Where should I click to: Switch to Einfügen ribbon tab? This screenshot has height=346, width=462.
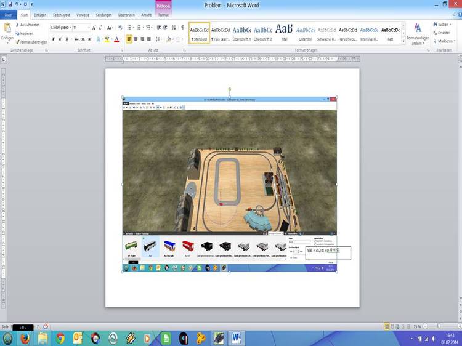(x=40, y=15)
